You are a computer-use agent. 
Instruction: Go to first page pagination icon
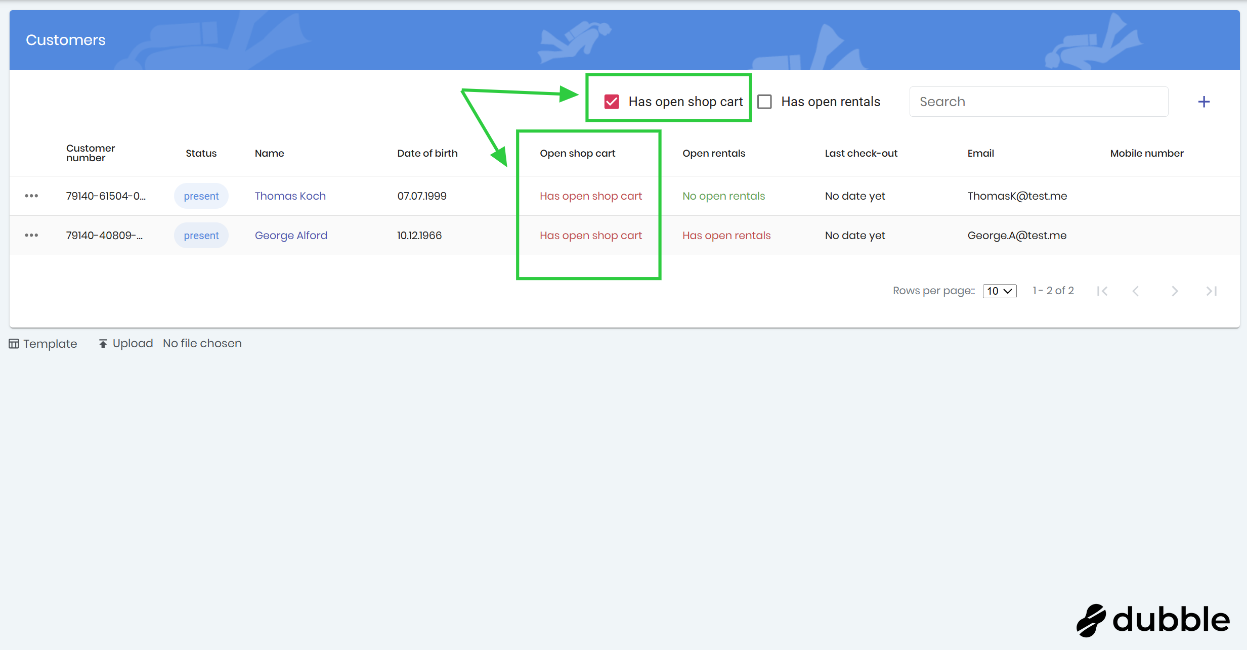(x=1102, y=291)
